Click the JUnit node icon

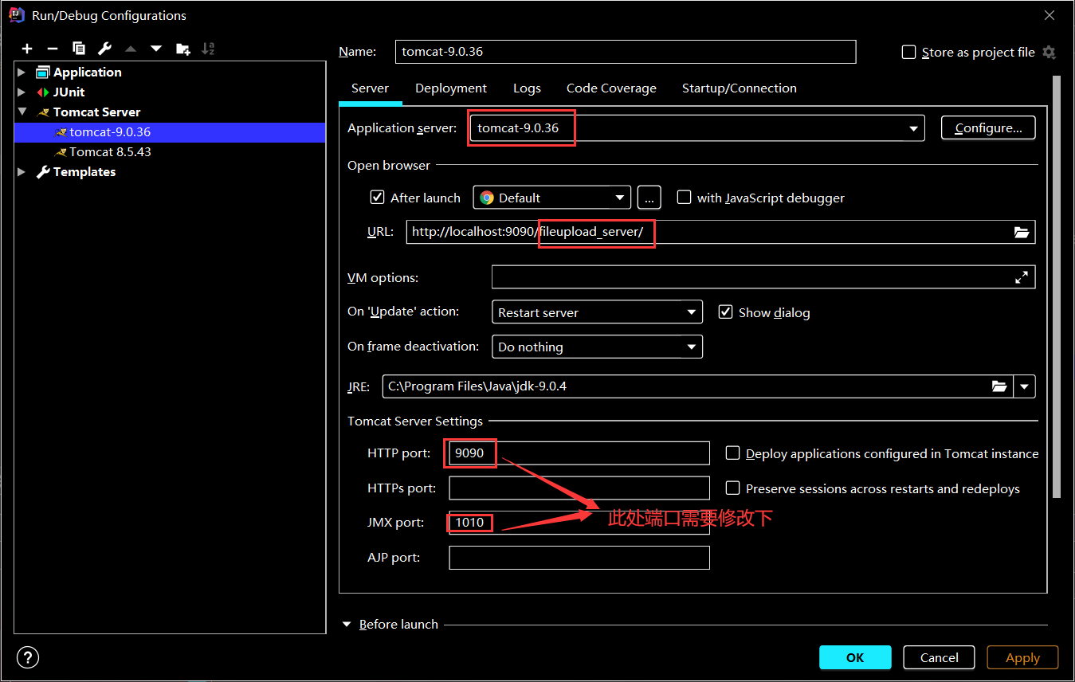pos(42,92)
